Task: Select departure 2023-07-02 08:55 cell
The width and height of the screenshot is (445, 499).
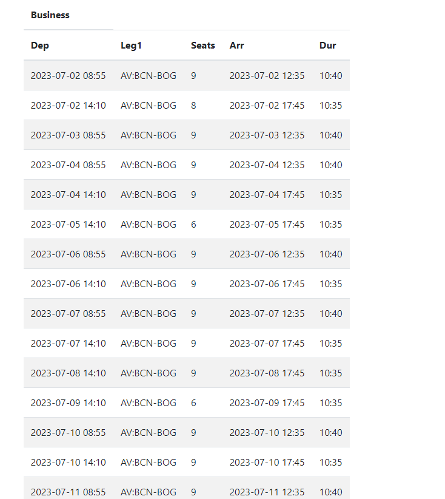Action: [x=68, y=76]
